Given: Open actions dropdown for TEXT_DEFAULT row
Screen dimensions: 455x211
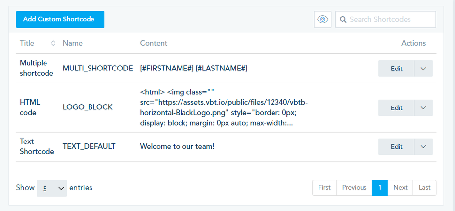Looking at the screenshot, I should pos(423,146).
